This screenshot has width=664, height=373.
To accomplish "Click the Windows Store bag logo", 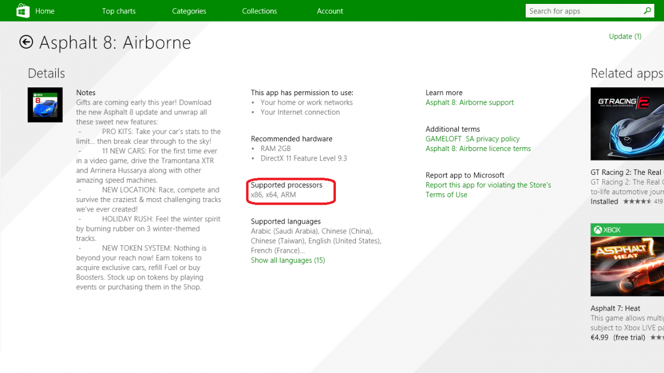I will click(x=23, y=11).
